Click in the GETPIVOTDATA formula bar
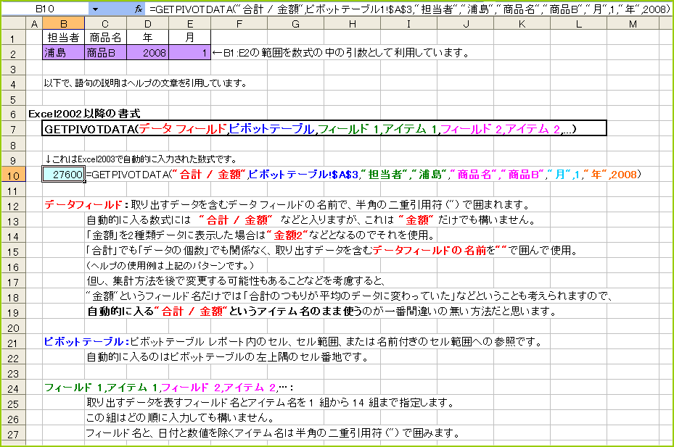The width and height of the screenshot is (674, 447). tap(406, 9)
